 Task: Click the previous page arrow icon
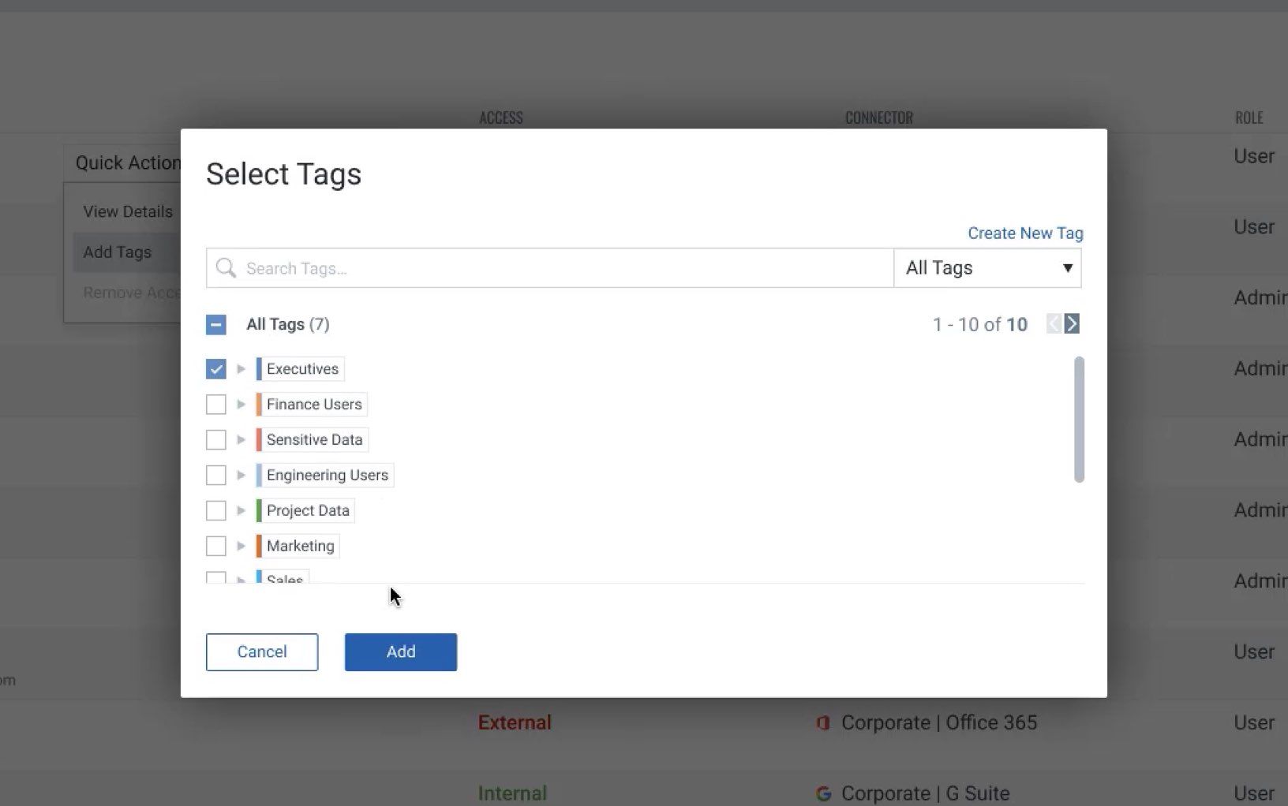(1054, 323)
